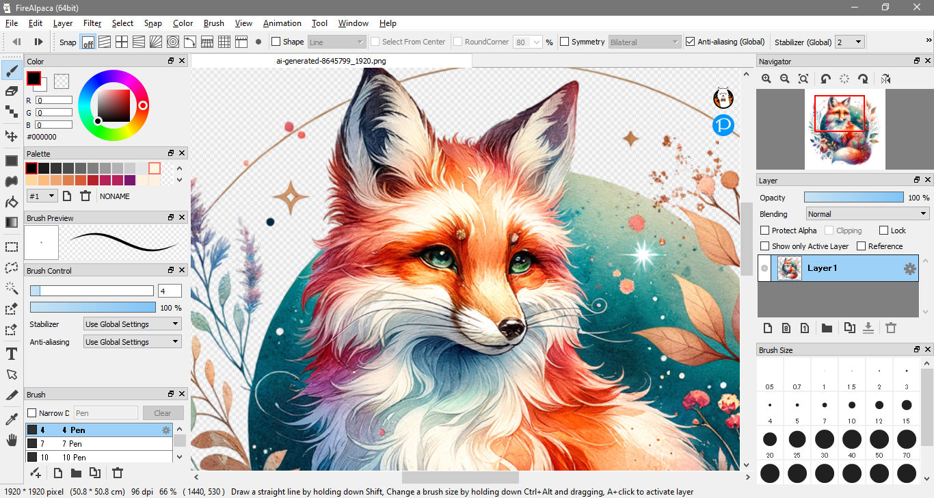This screenshot has height=498, width=934.
Task: Choose brush size 12
Action: tap(879, 409)
